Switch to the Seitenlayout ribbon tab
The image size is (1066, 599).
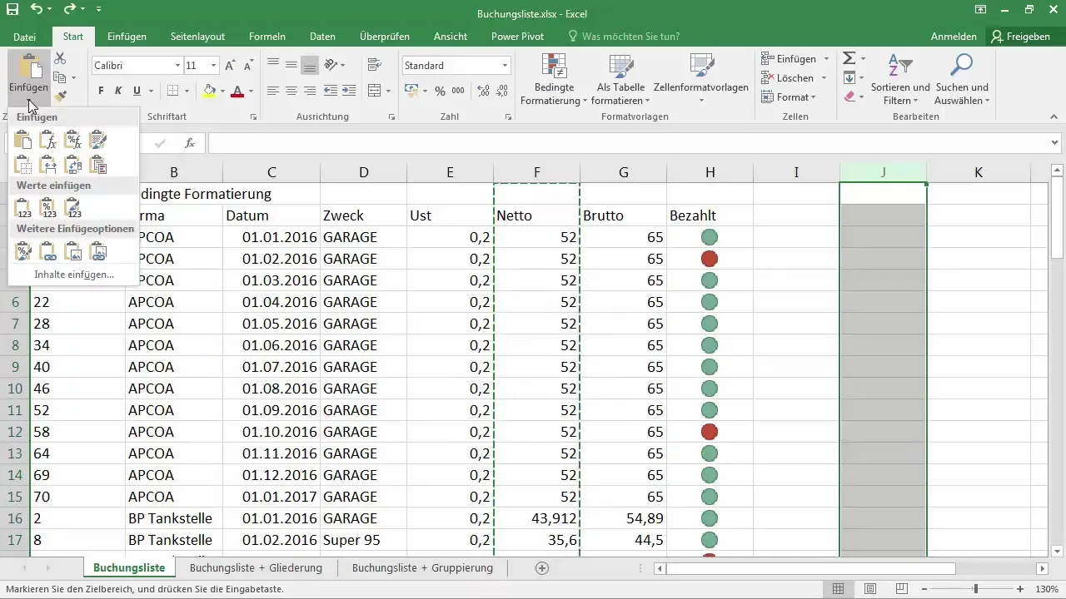pos(197,37)
